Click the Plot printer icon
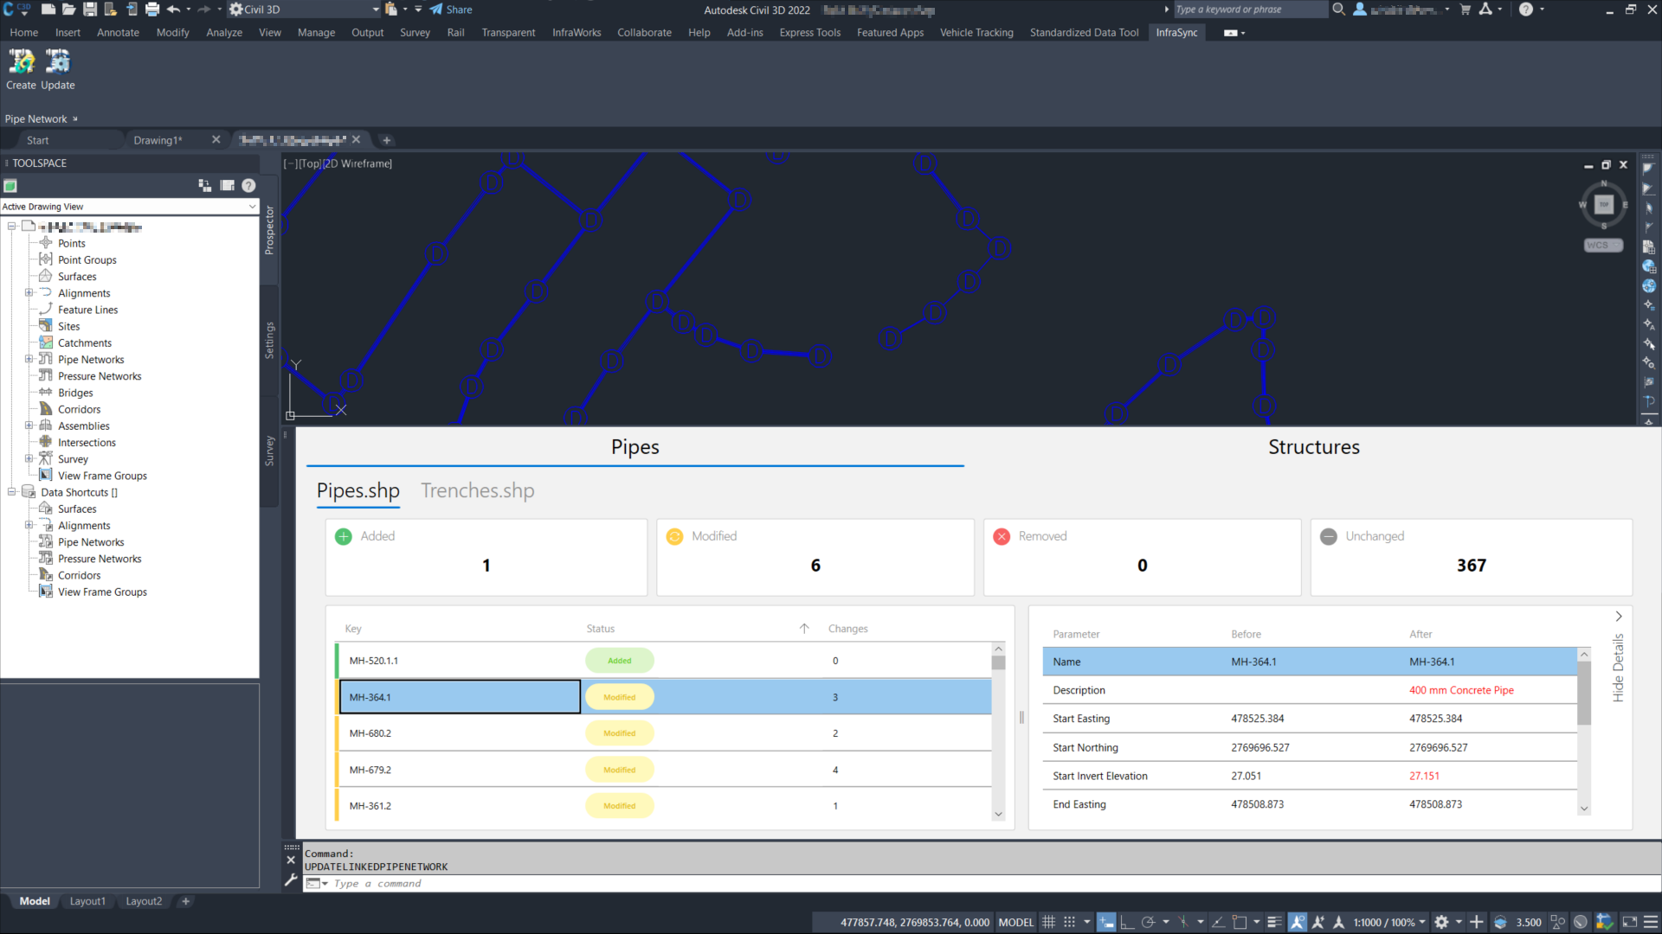 coord(152,10)
